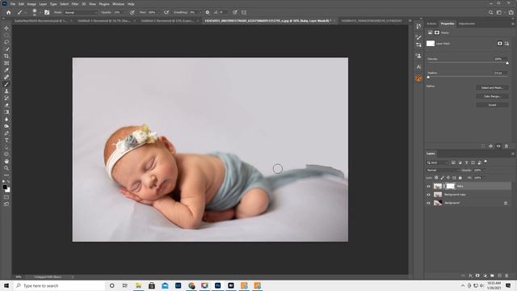Open brush settings panel toggle icon

(47, 12)
